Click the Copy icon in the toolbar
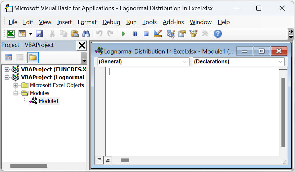 [x=63, y=34]
